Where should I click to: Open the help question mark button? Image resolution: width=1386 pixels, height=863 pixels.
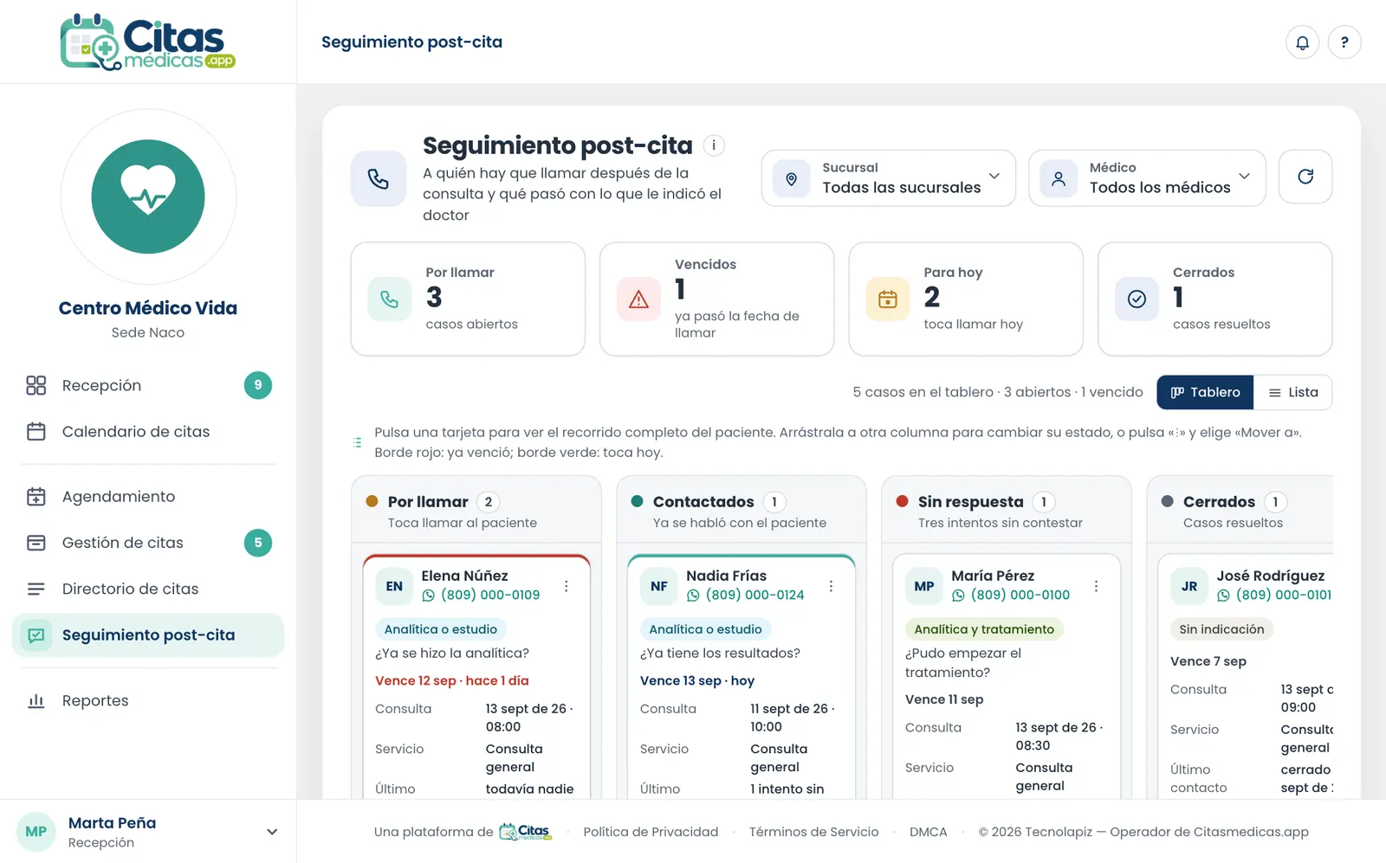[x=1344, y=42]
